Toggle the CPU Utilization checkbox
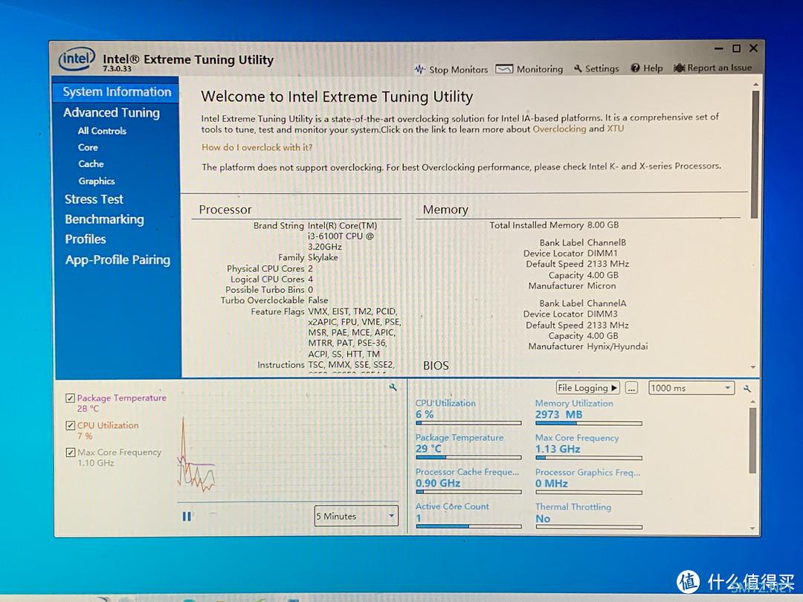Viewport: 803px width, 602px height. [x=70, y=425]
